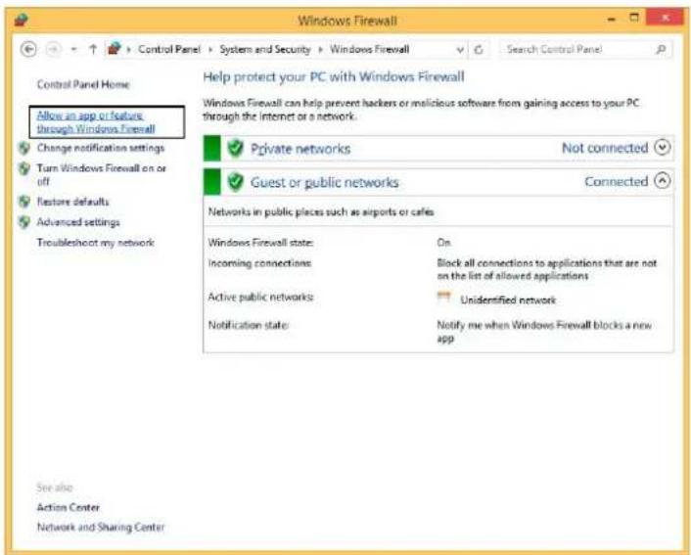Select System and Security breadcrumb

[x=265, y=49]
